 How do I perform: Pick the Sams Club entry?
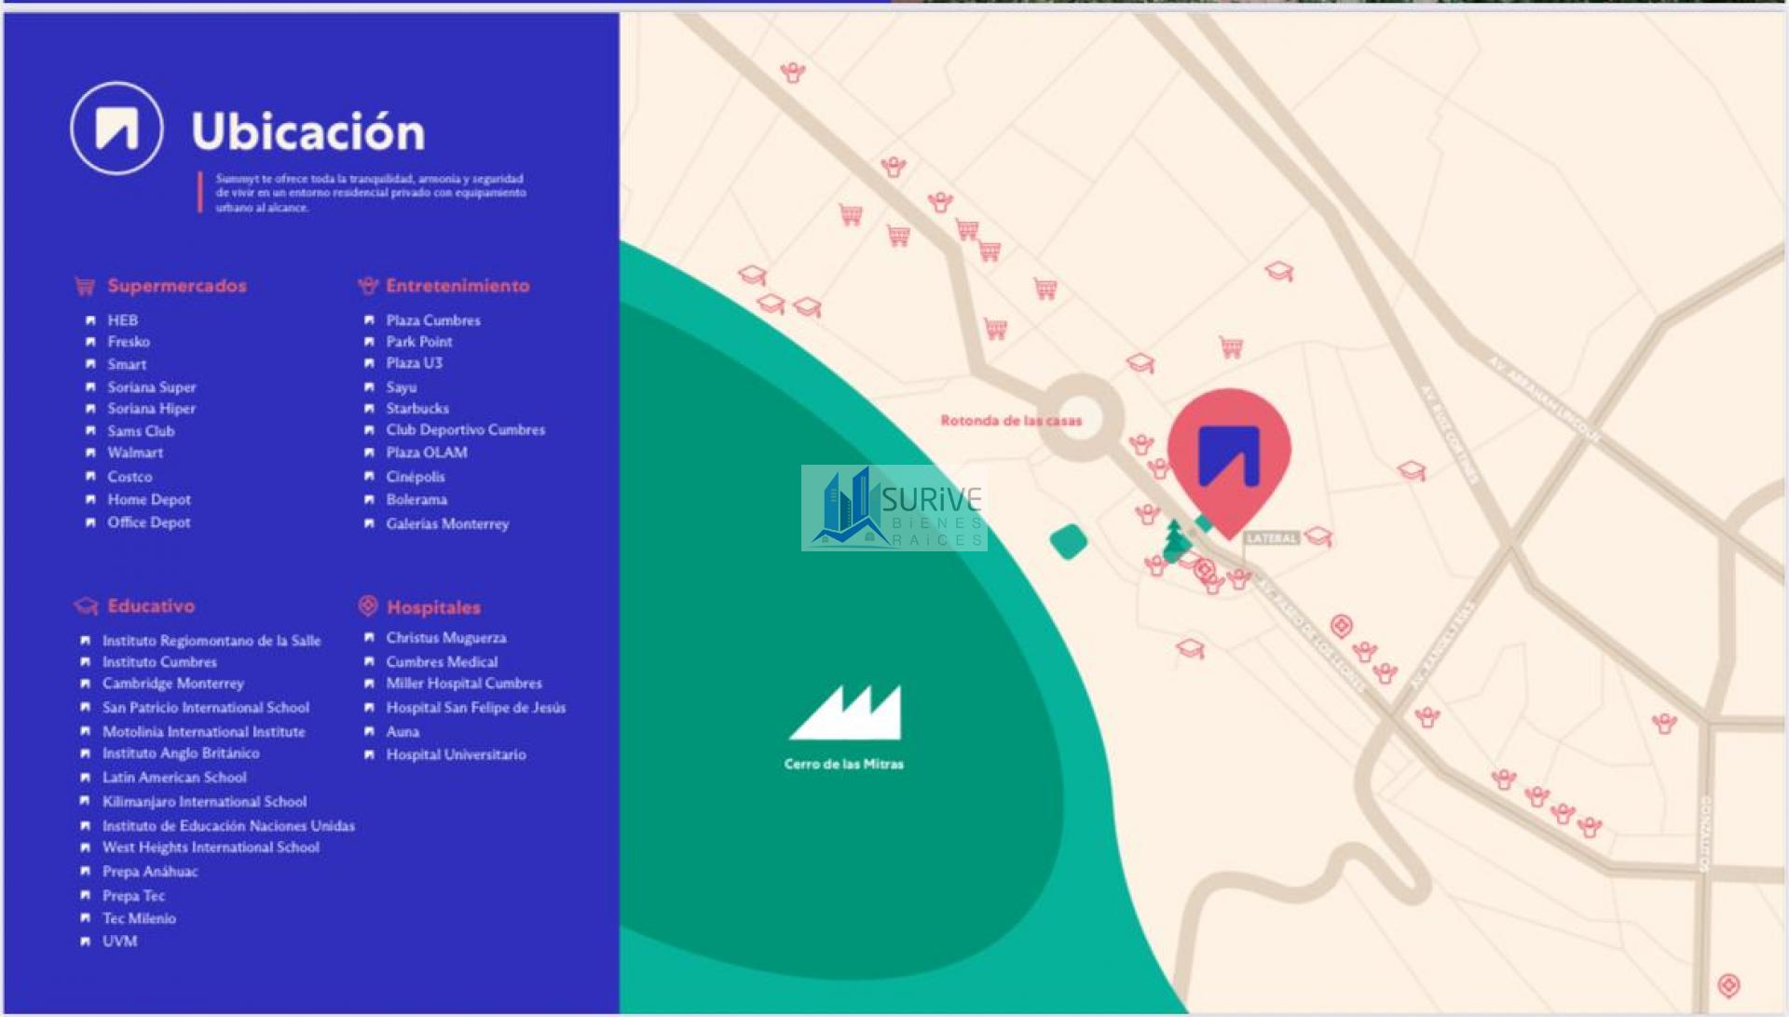(141, 431)
